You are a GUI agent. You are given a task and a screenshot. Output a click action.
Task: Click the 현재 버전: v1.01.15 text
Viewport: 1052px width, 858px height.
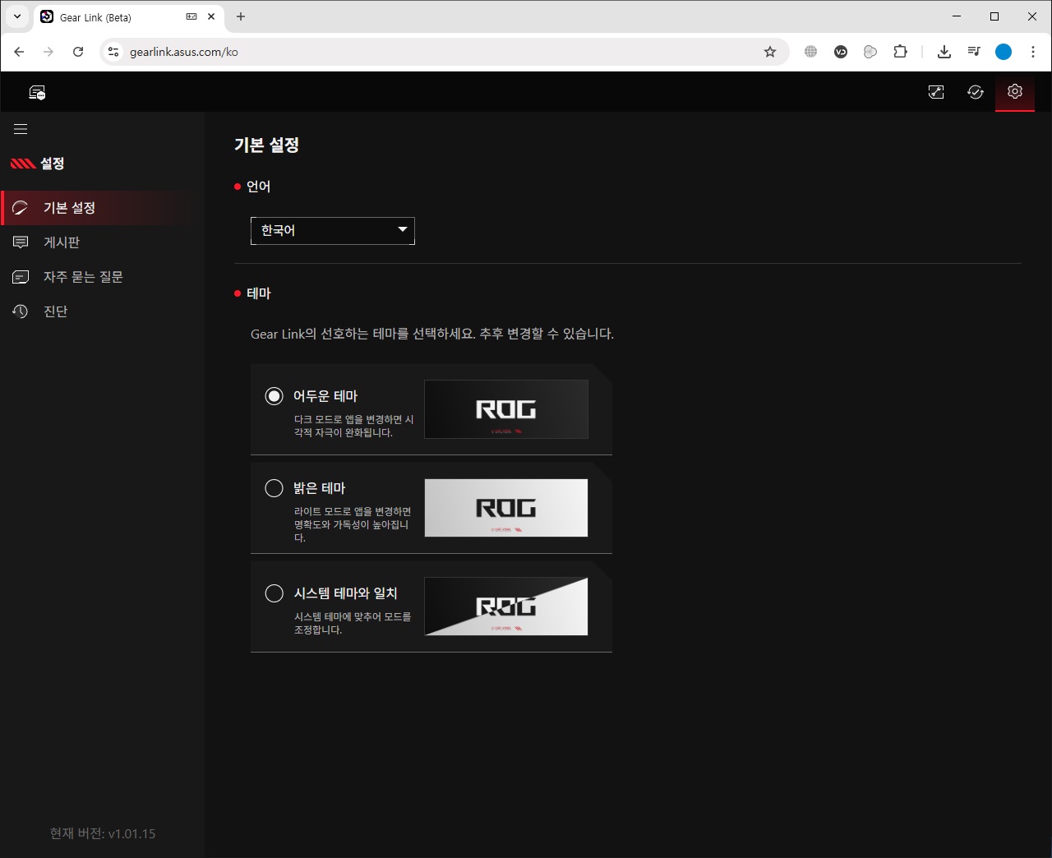(x=103, y=833)
